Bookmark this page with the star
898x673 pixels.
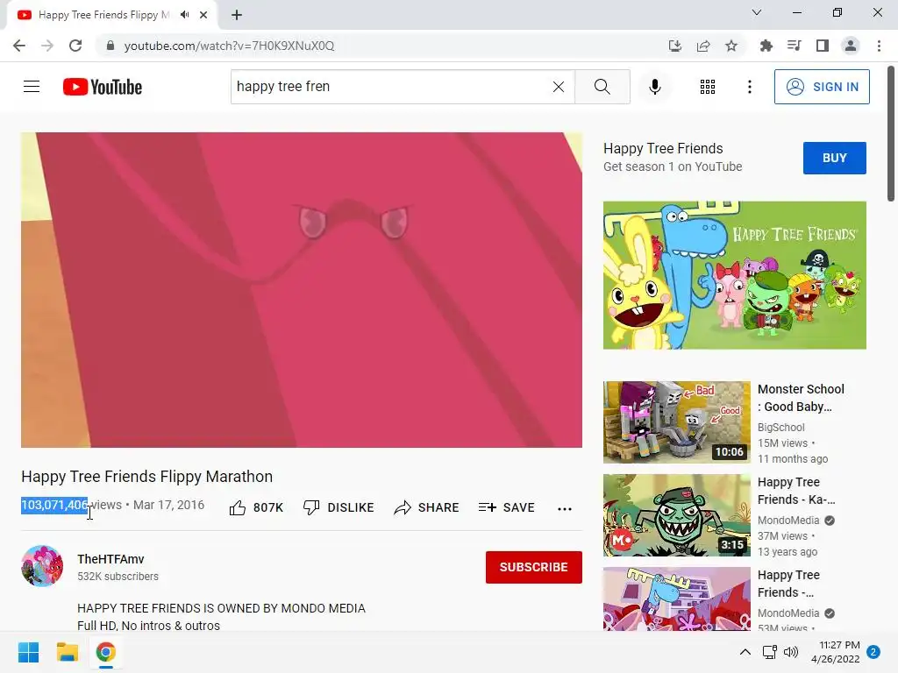click(731, 46)
